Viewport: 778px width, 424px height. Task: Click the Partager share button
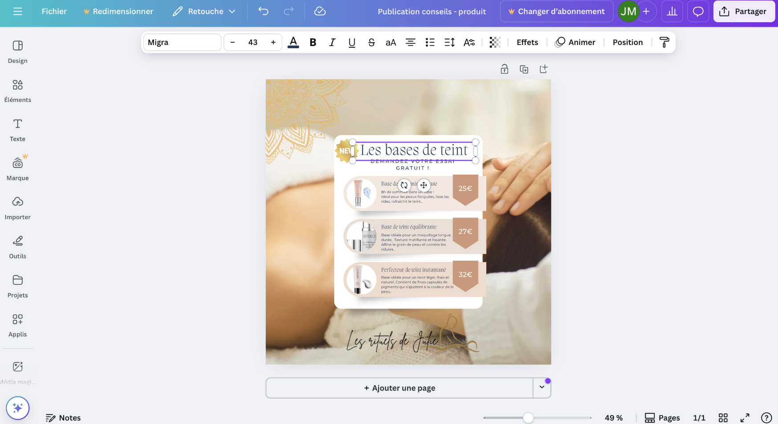[744, 12]
